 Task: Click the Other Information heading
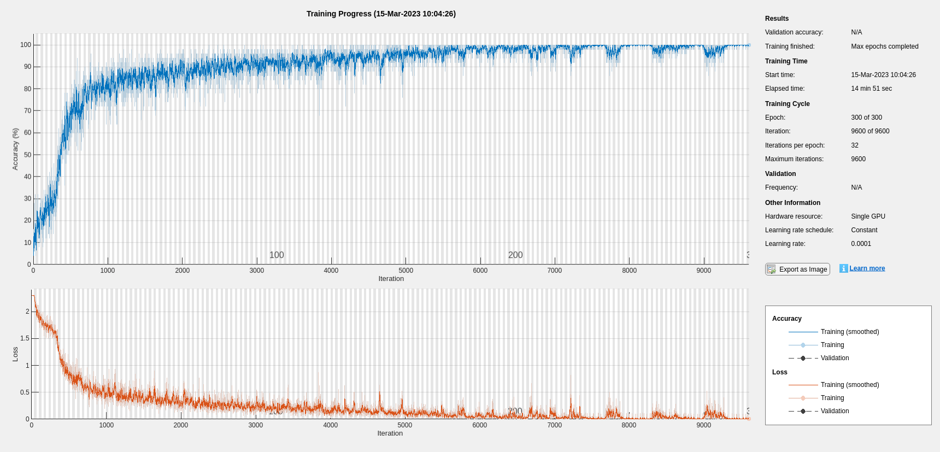[792, 203]
